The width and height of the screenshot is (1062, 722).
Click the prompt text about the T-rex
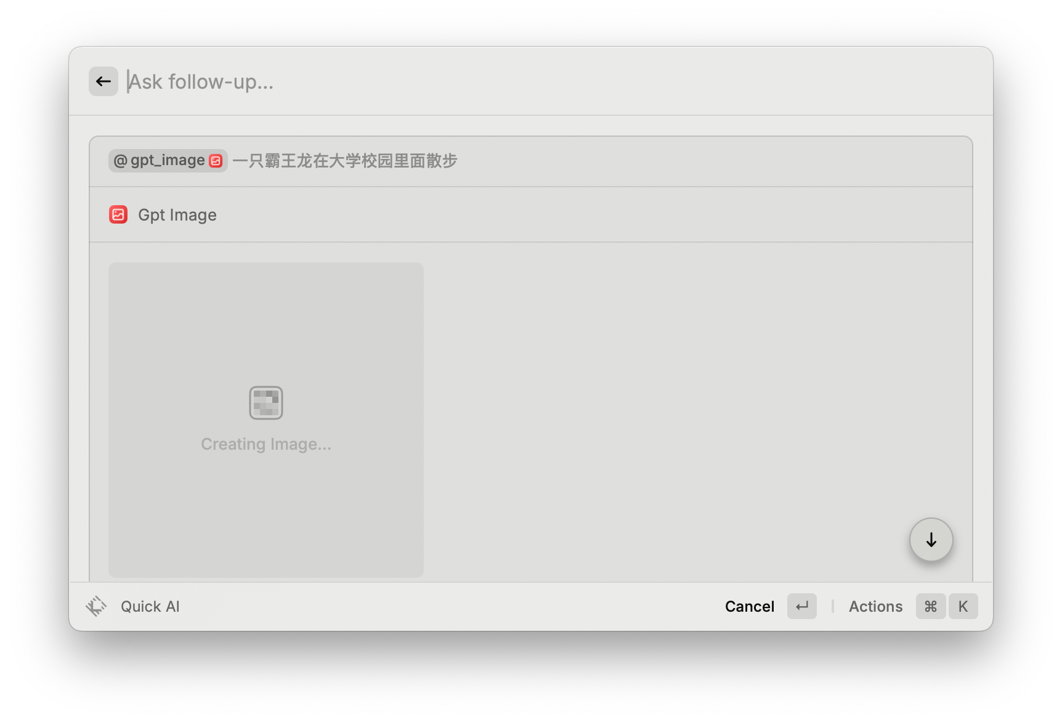[345, 160]
